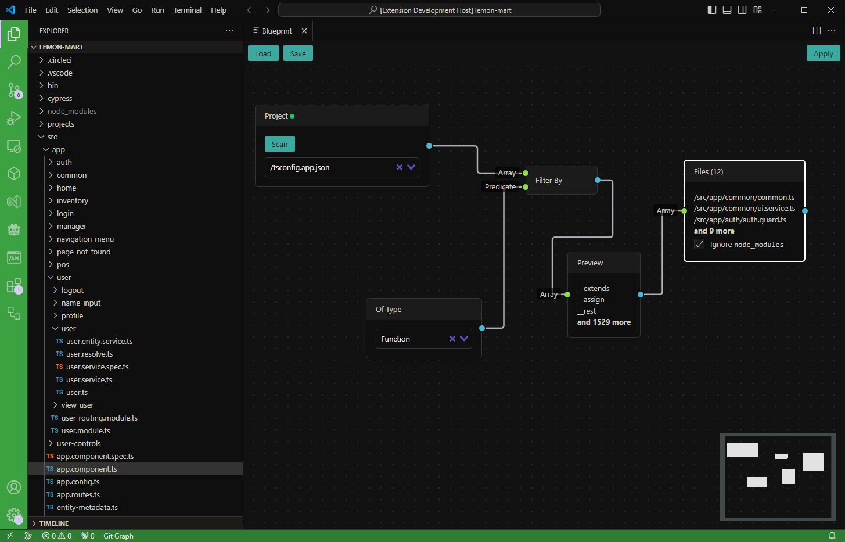845x542 pixels.
Task: Open Git Graph from status bar
Action: [118, 536]
